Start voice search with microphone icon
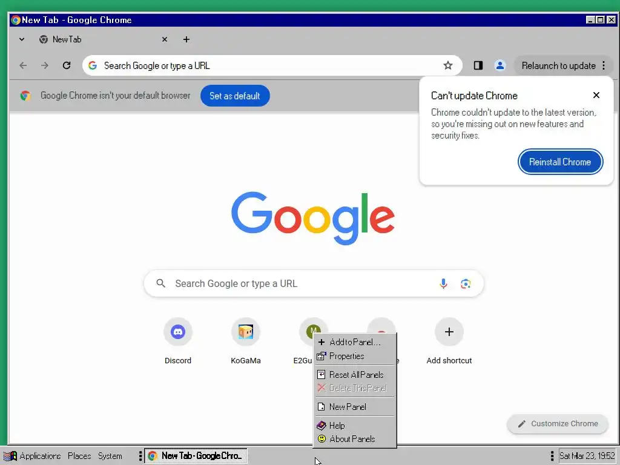 pyautogui.click(x=443, y=283)
